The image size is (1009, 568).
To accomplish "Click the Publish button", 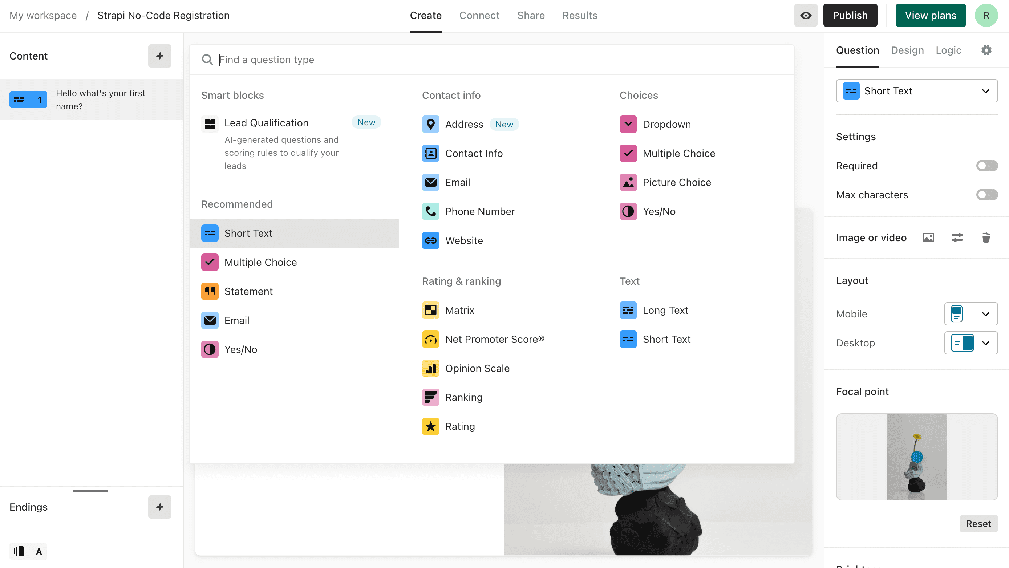I will pyautogui.click(x=850, y=15).
